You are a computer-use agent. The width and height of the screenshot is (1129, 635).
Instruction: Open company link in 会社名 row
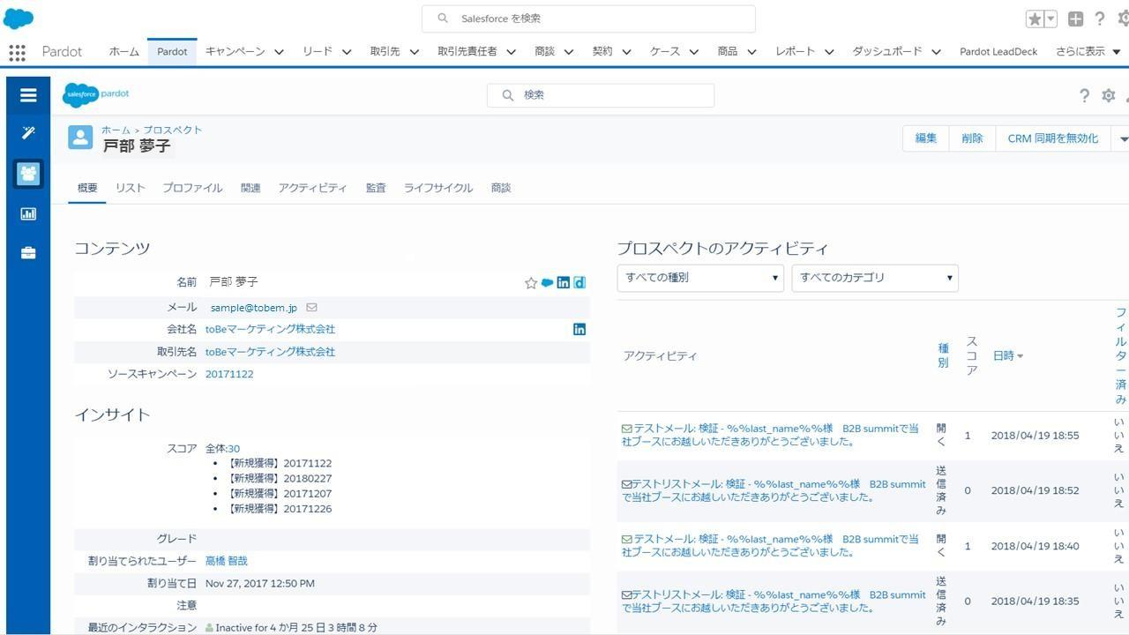[x=270, y=329]
